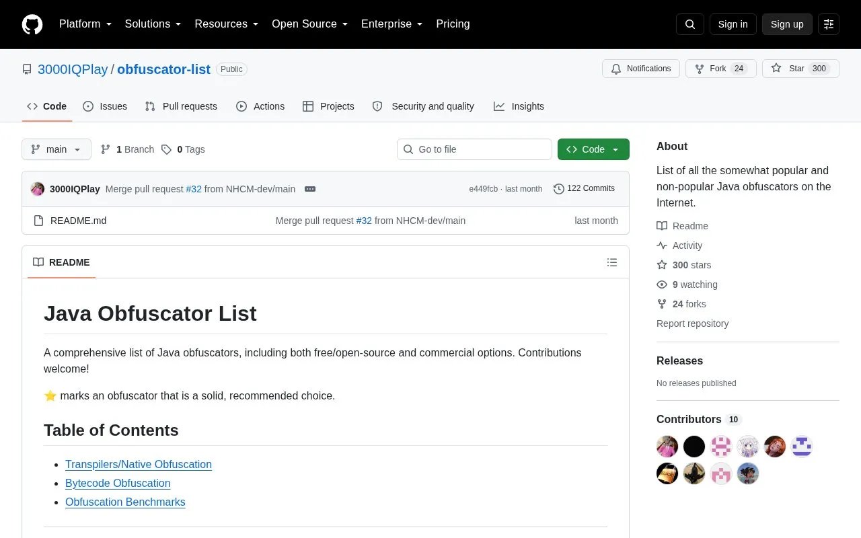The image size is (861, 538).
Task: Open the Pricing page
Action: 453,24
